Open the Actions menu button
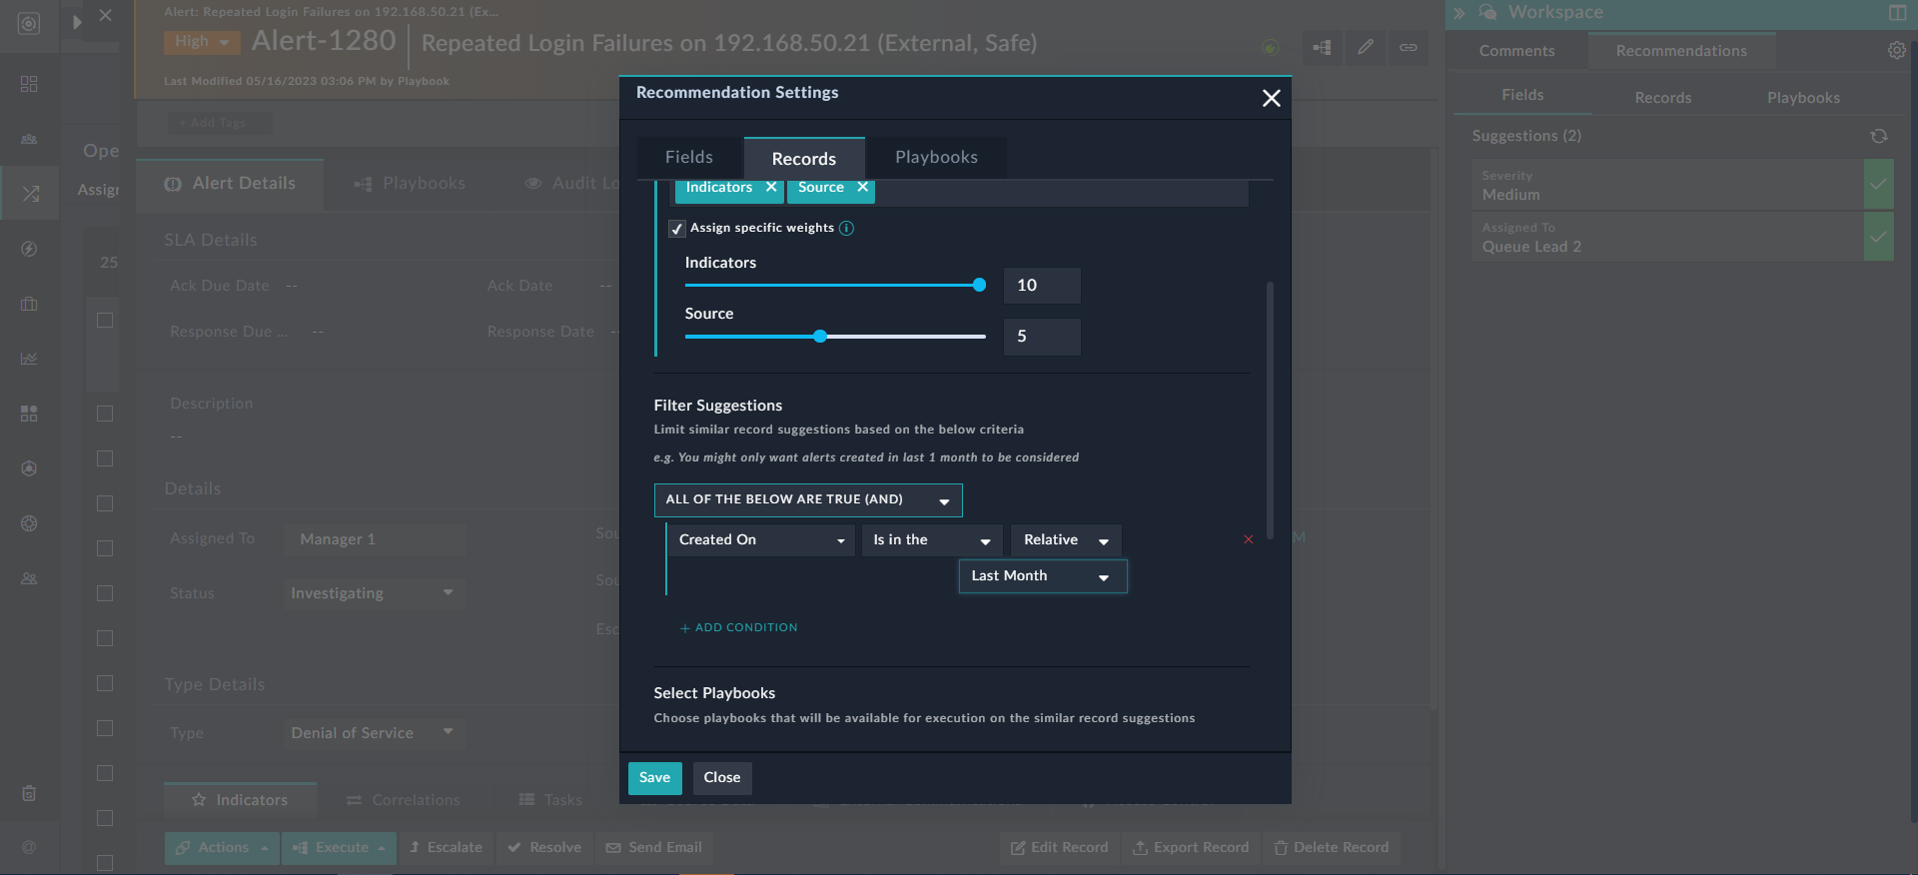 point(222,848)
